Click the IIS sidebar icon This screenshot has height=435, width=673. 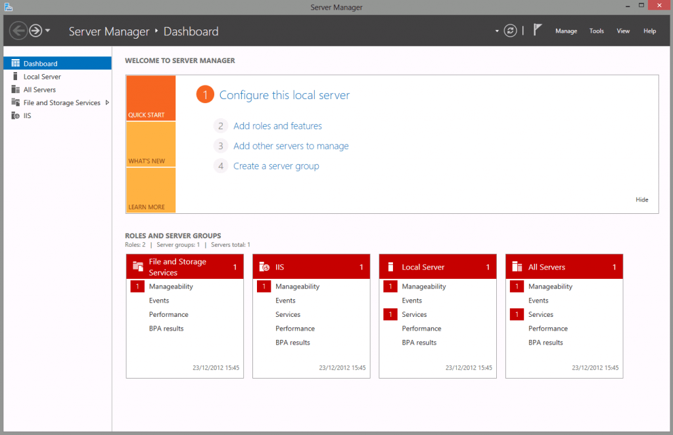pyautogui.click(x=16, y=115)
